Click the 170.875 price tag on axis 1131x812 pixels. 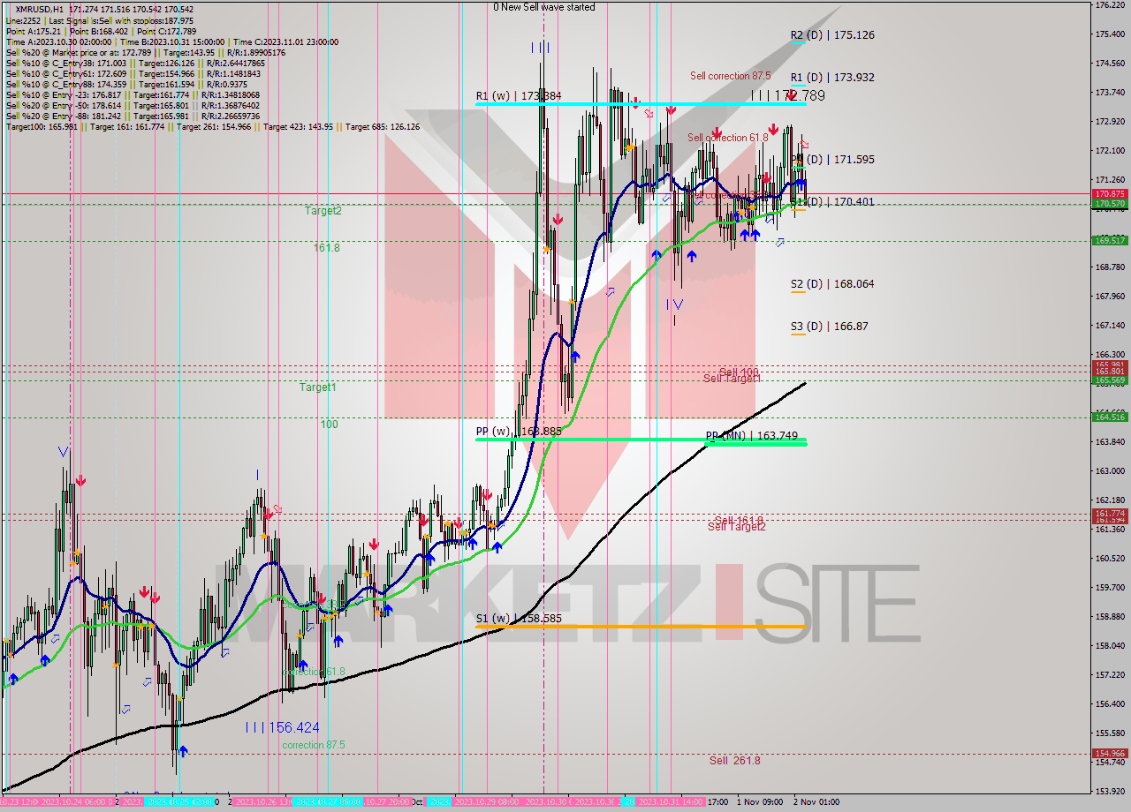pyautogui.click(x=1110, y=193)
